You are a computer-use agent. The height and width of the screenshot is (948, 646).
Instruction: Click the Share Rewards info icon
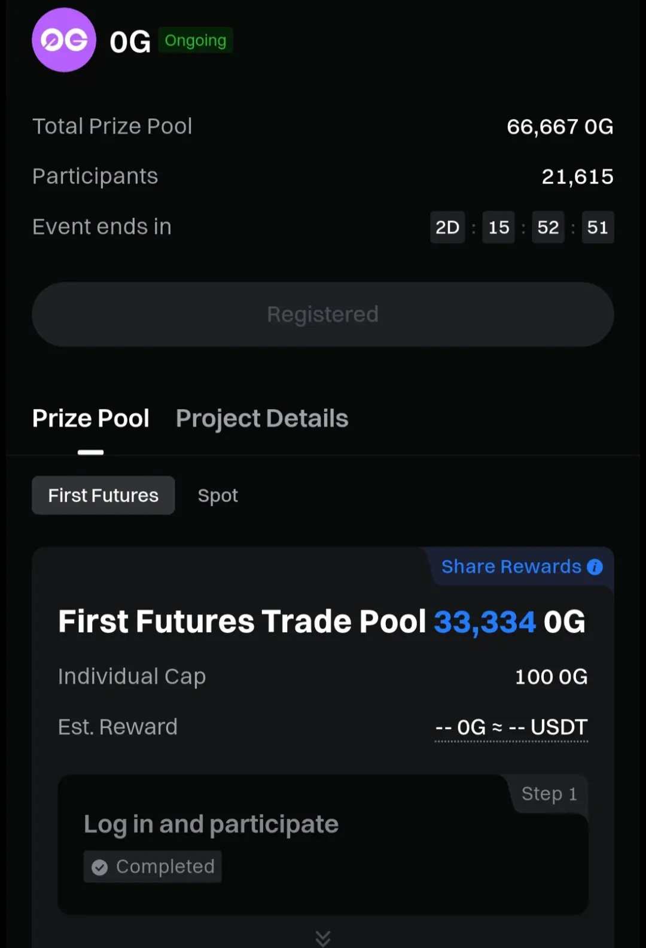coord(595,567)
